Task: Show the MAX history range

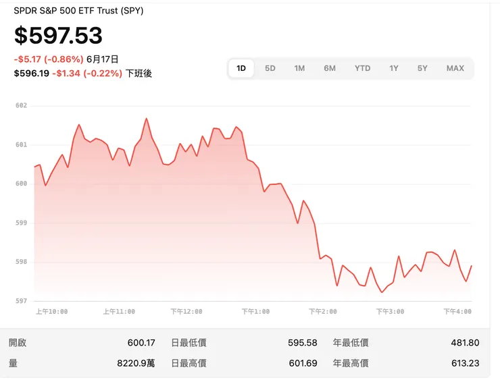Action: point(455,68)
